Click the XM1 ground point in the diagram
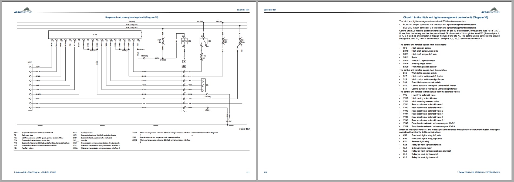Image resolution: width=514 pixels, height=182 pixels. point(227,121)
